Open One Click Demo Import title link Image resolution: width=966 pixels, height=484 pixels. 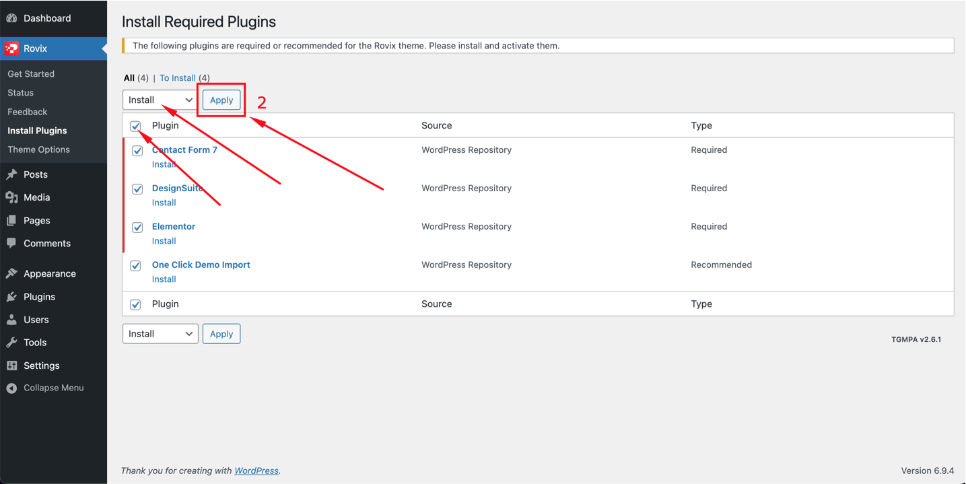coord(201,265)
